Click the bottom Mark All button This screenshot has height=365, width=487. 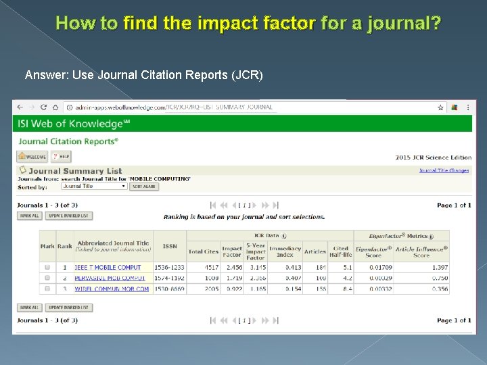(x=29, y=308)
